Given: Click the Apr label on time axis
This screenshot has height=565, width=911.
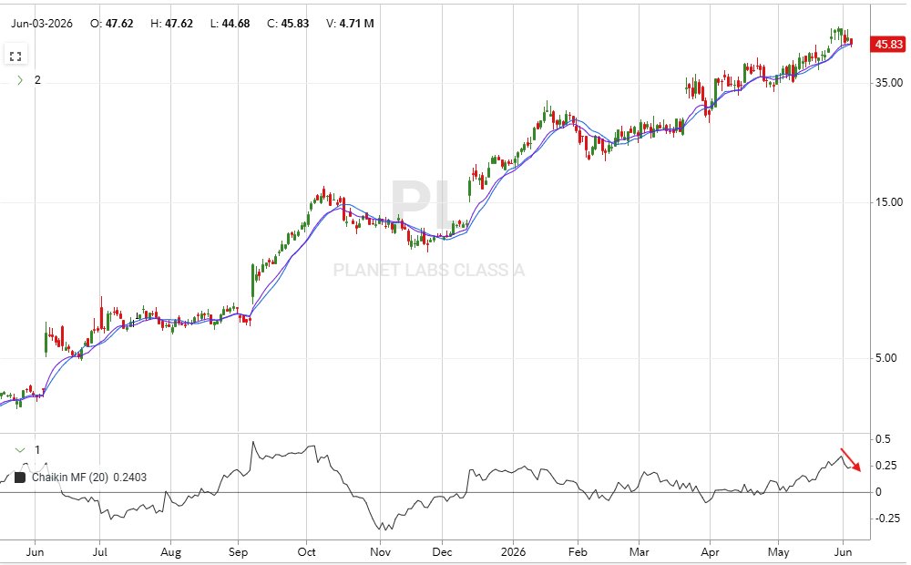Looking at the screenshot, I should [710, 551].
